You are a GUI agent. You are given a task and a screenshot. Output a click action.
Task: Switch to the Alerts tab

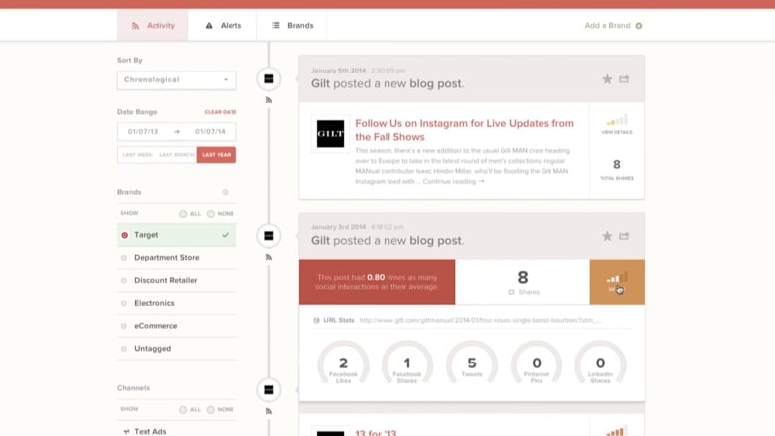point(223,26)
